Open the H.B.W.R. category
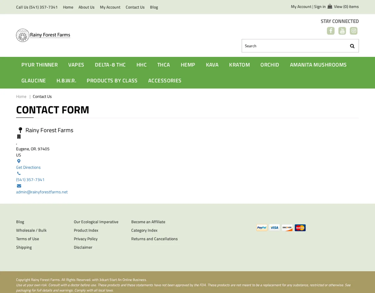This screenshot has height=293, width=375. [66, 81]
